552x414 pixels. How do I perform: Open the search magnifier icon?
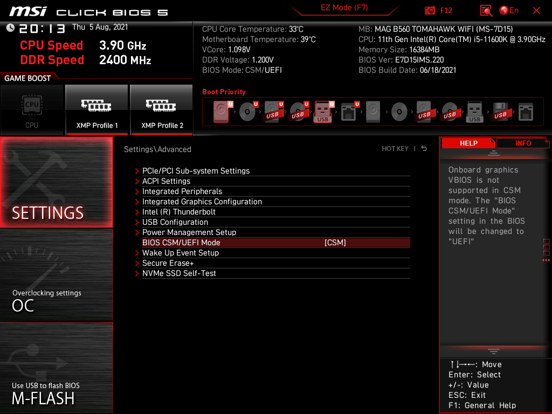point(486,11)
